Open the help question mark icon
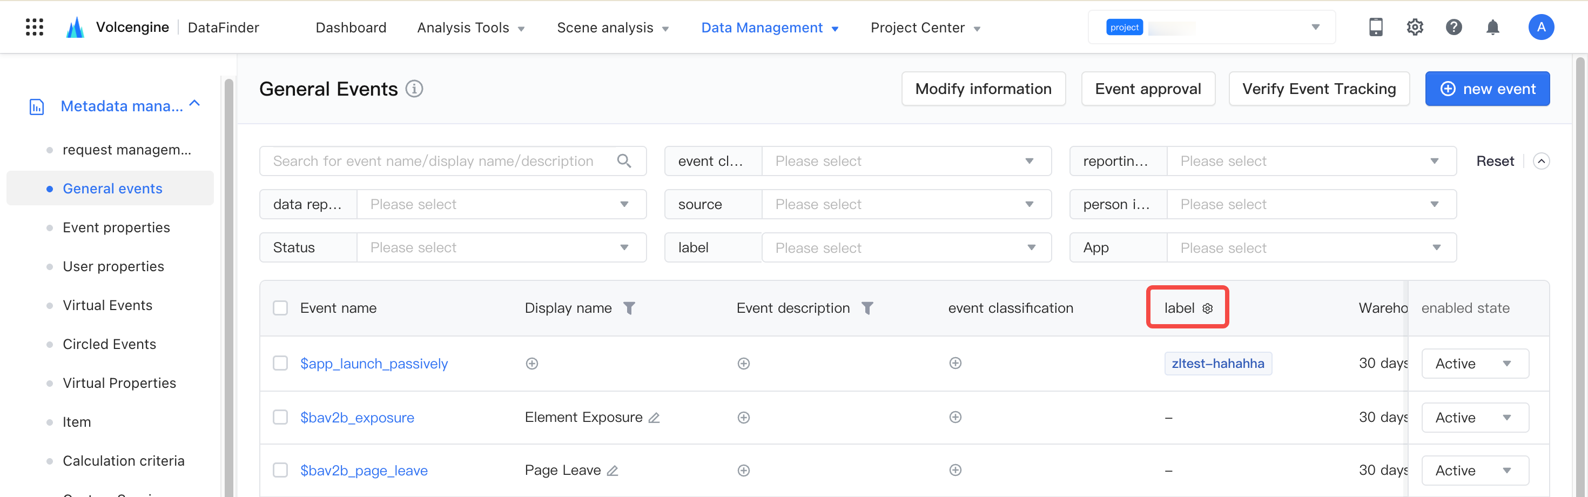This screenshot has height=497, width=1588. (x=1454, y=27)
